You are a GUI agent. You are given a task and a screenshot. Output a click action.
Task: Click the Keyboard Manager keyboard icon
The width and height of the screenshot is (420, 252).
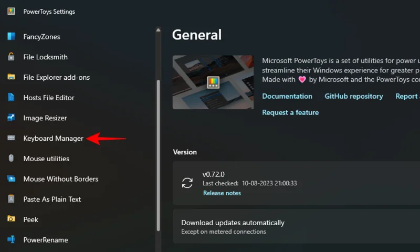pyautogui.click(x=11, y=138)
